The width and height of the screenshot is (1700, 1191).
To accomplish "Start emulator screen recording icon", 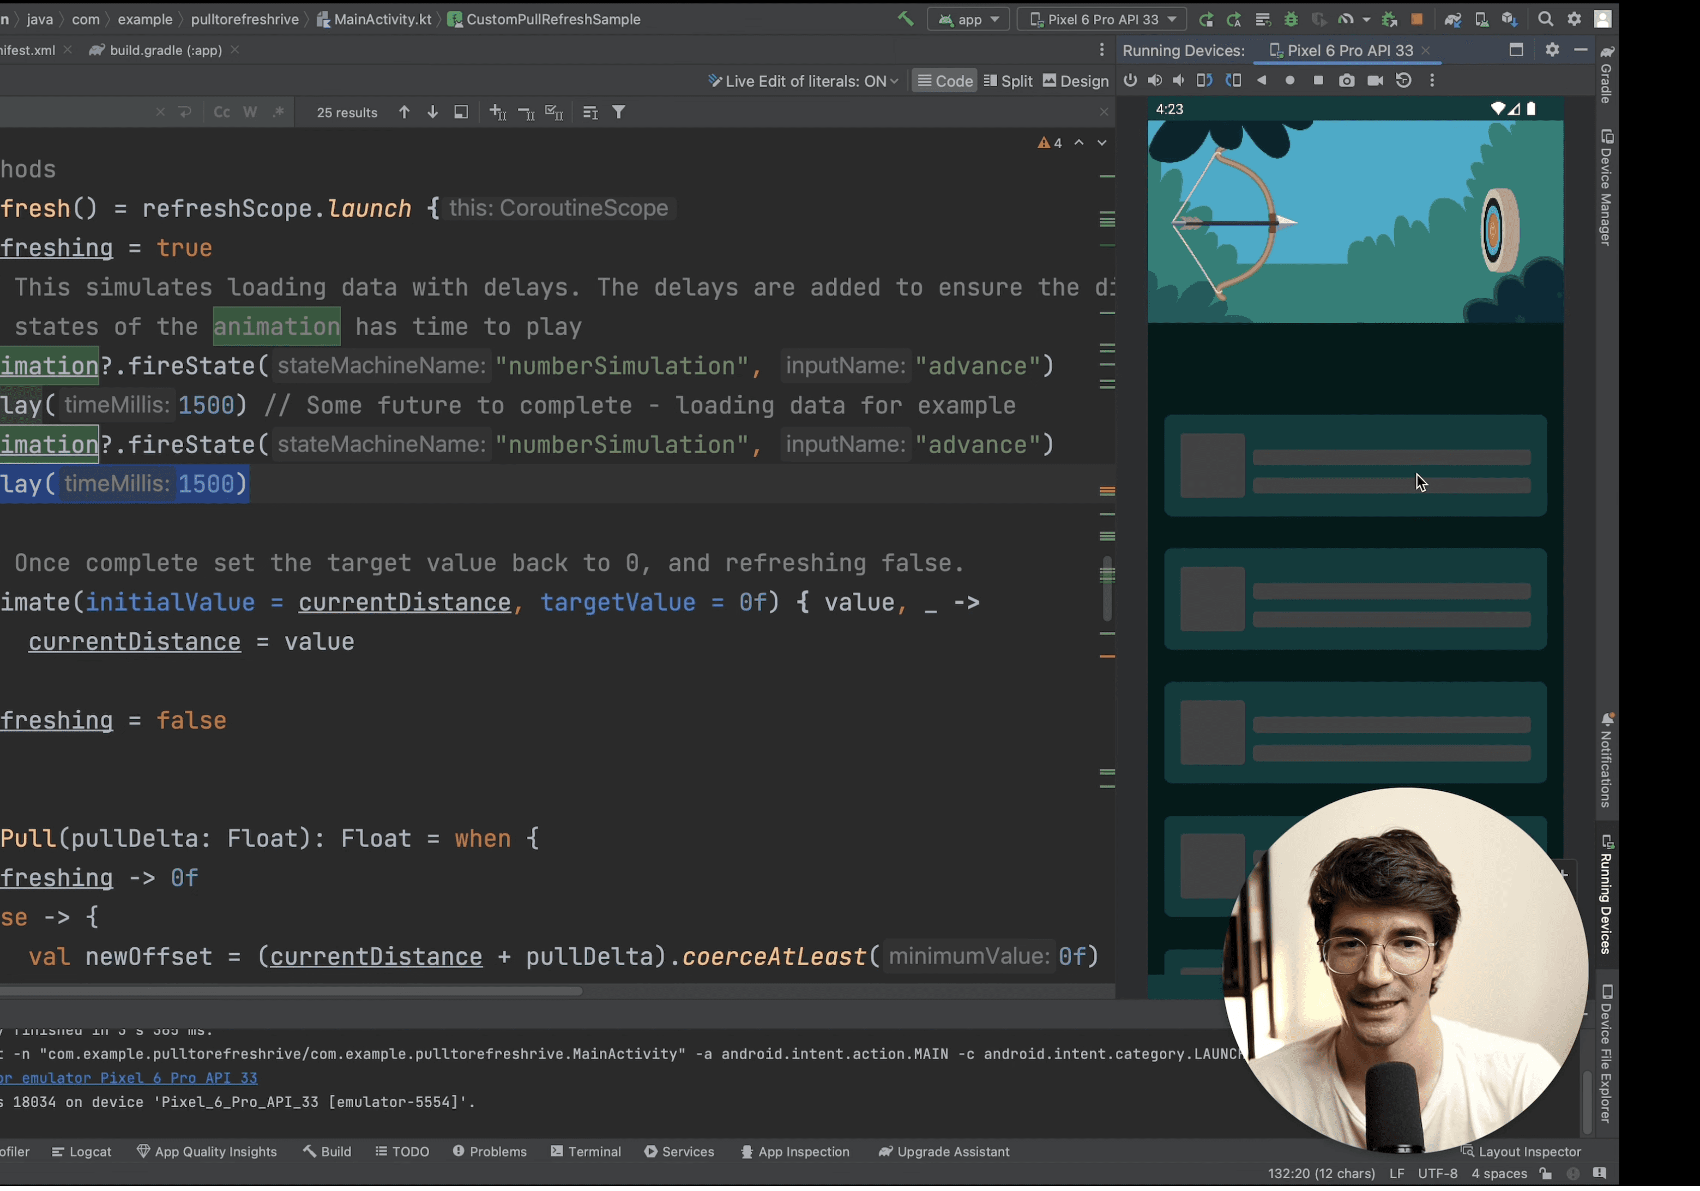I will (1375, 81).
